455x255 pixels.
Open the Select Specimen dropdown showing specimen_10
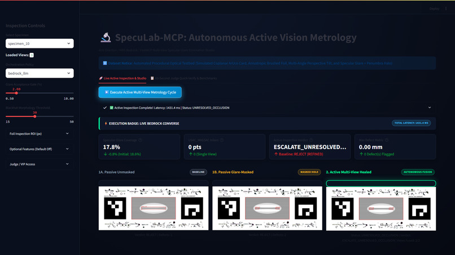(40, 43)
